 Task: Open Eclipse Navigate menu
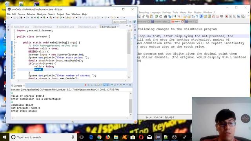point(42,14)
